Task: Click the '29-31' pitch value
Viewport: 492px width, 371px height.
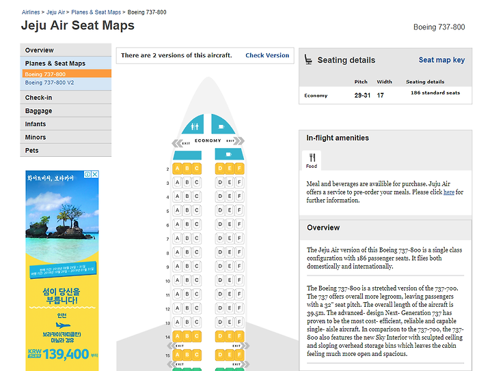Action: tap(362, 95)
